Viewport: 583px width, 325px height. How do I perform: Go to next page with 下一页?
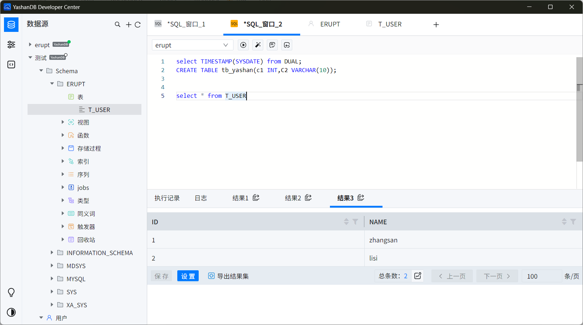pos(497,276)
